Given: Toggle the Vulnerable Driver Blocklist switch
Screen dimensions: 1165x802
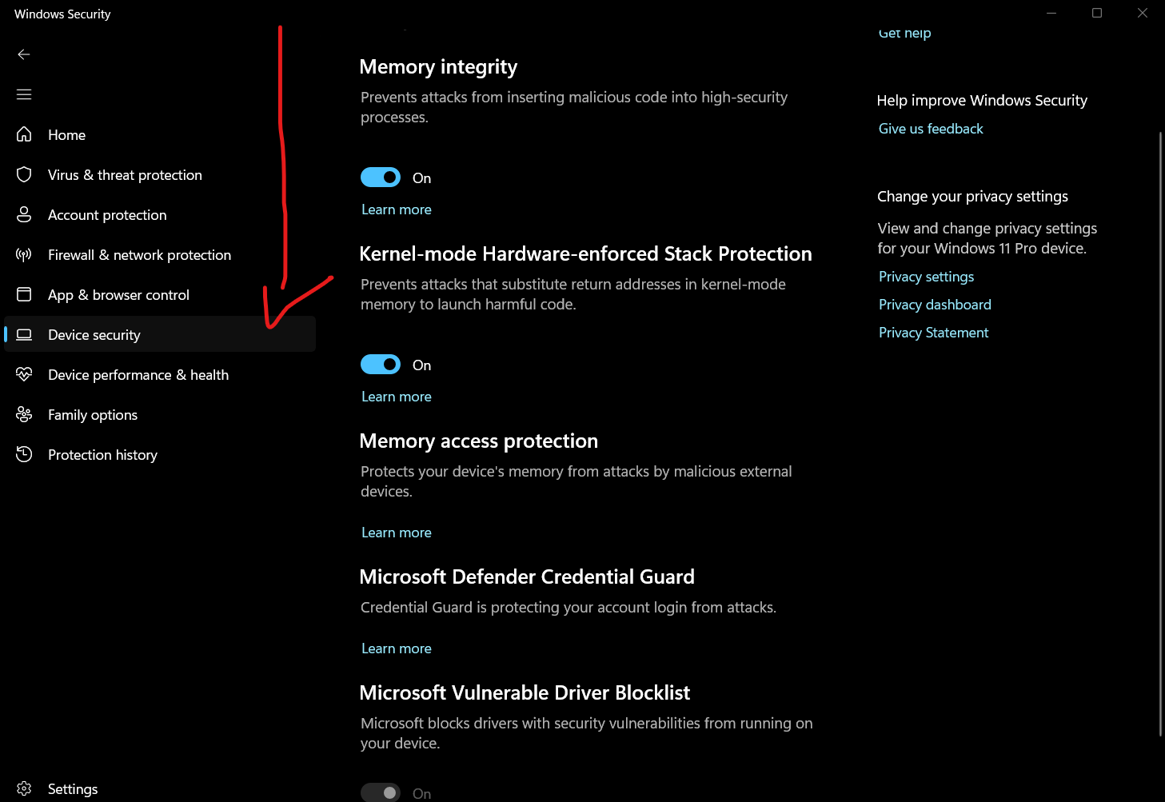Looking at the screenshot, I should click(381, 792).
